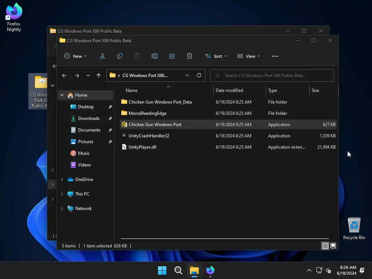Click the Cut scissors icon
This screenshot has width=372, height=279.
[x=102, y=56]
